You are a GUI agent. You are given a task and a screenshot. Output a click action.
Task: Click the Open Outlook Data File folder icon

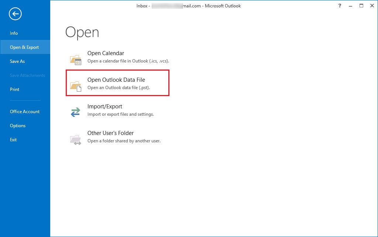pyautogui.click(x=76, y=86)
